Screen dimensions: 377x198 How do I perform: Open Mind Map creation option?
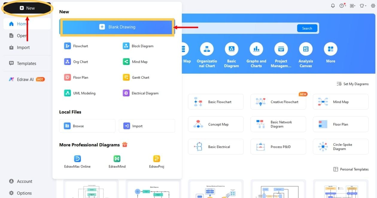(x=139, y=62)
